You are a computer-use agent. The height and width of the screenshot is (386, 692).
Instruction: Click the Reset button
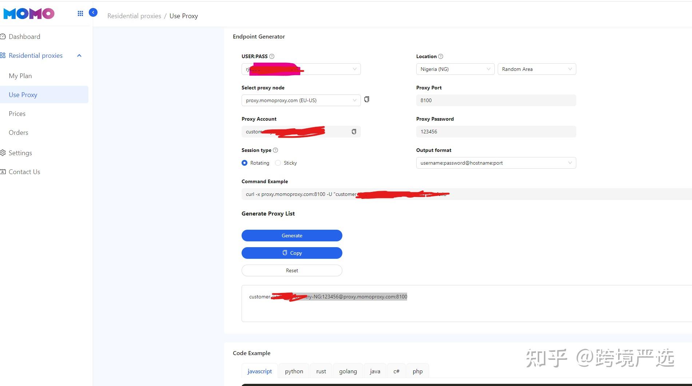[292, 270]
